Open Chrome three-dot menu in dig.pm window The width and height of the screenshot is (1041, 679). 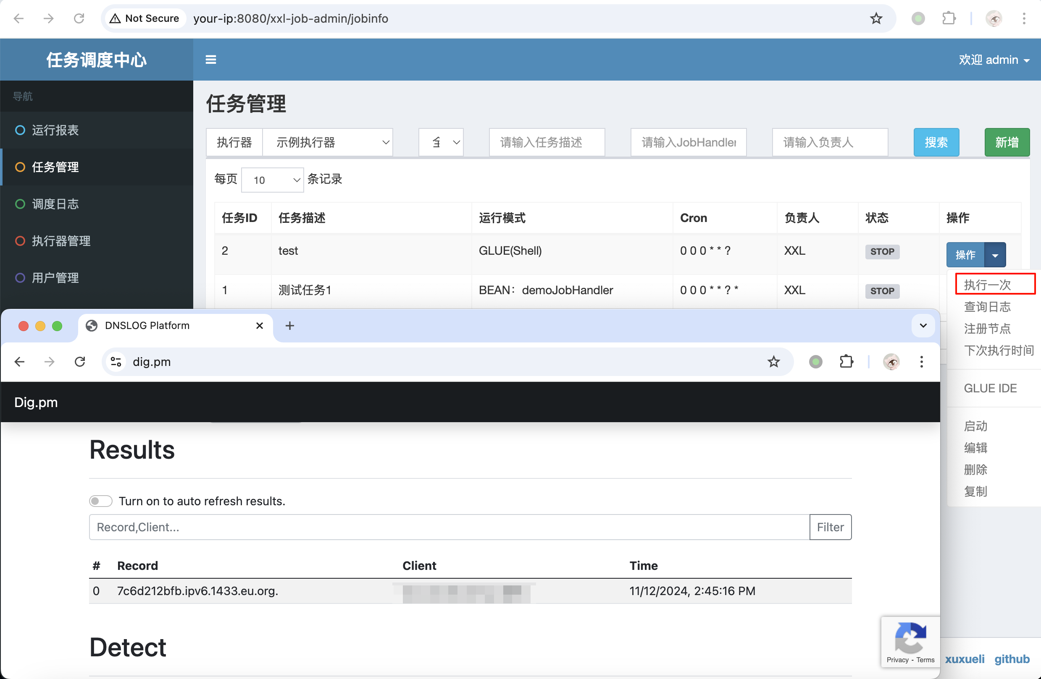pyautogui.click(x=921, y=362)
